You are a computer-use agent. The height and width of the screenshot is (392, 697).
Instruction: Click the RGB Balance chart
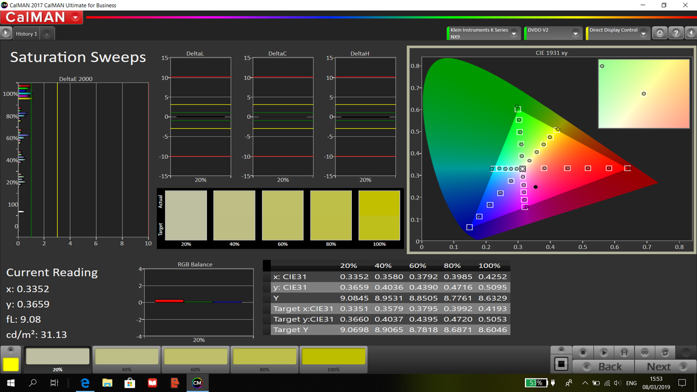coord(199,303)
